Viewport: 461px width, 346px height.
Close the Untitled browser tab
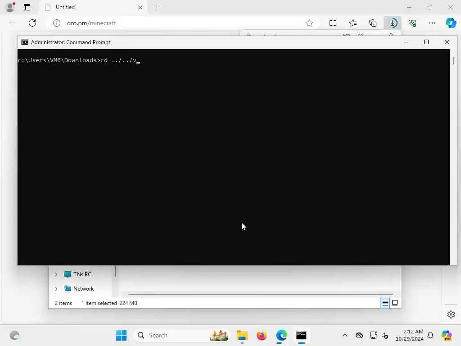click(140, 7)
